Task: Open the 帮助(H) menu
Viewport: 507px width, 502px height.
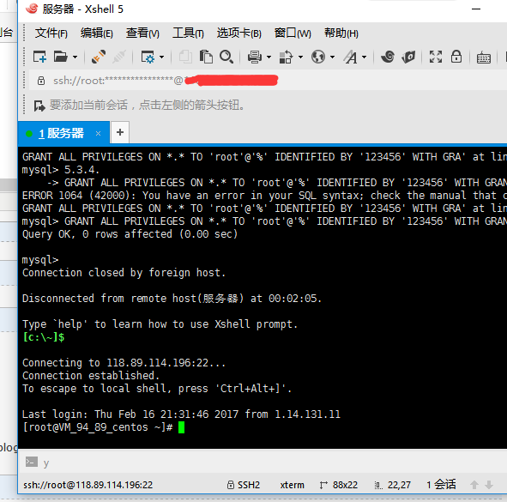Action: pos(341,33)
